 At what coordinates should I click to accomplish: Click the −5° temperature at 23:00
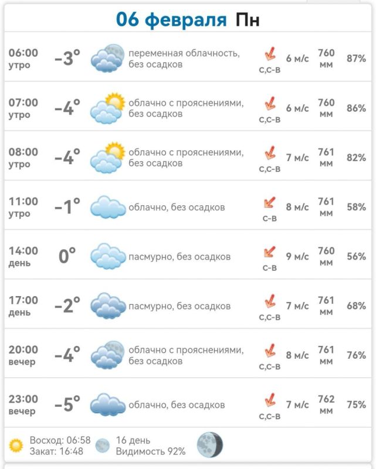coord(67,404)
